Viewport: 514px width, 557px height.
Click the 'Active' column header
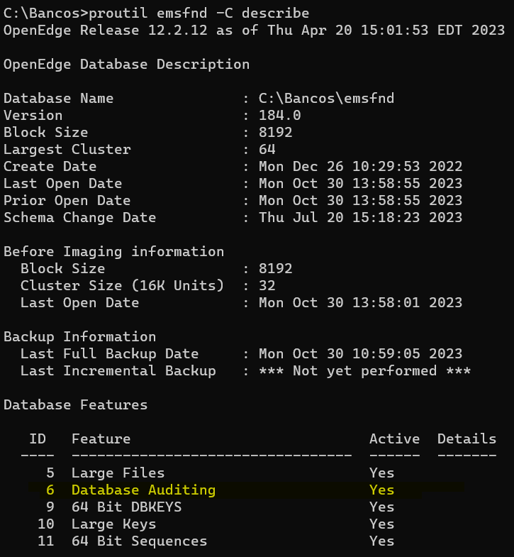click(394, 439)
